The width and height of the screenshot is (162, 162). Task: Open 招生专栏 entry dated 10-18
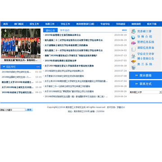[x=18, y=87]
